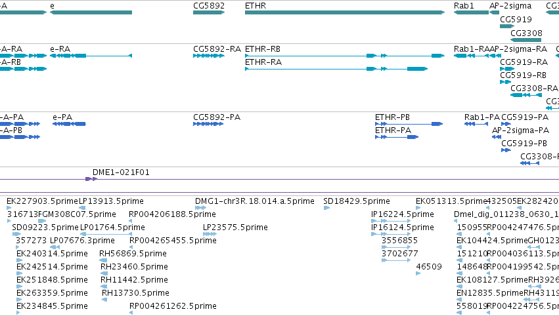Viewport: 559px width, 316px height.
Task: Select the AP-2sigma gene label
Action: [x=510, y=6]
